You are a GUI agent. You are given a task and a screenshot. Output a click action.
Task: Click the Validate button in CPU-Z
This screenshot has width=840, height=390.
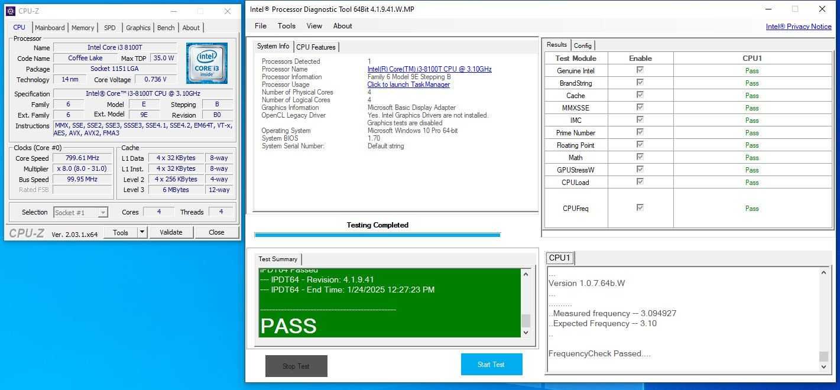click(x=171, y=232)
